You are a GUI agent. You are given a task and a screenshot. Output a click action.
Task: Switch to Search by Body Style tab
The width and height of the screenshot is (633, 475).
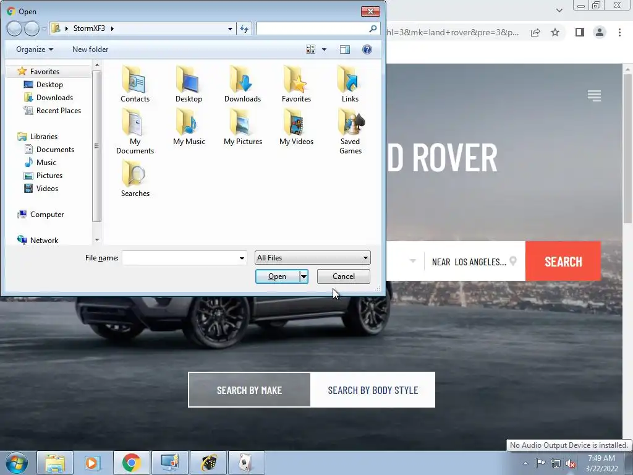(x=373, y=390)
